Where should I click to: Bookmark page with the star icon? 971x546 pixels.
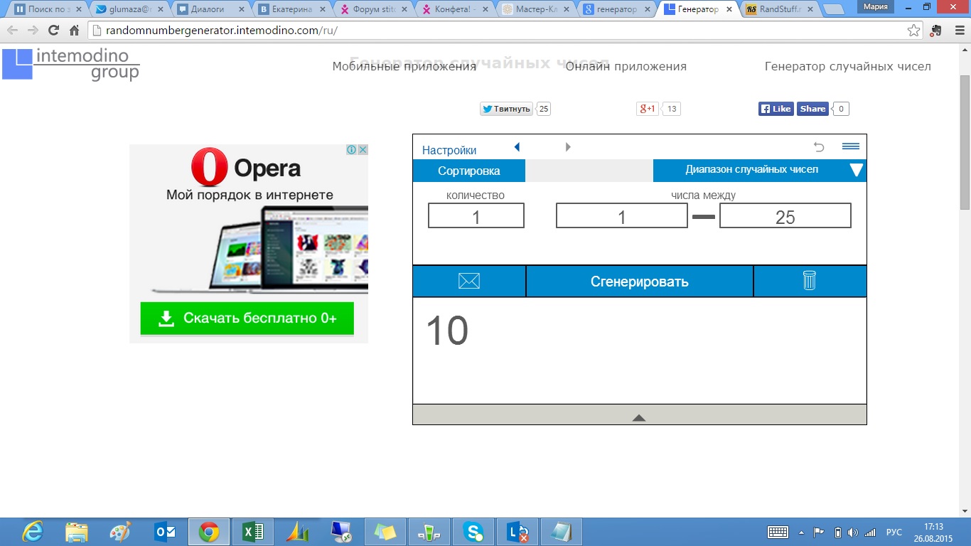[914, 31]
